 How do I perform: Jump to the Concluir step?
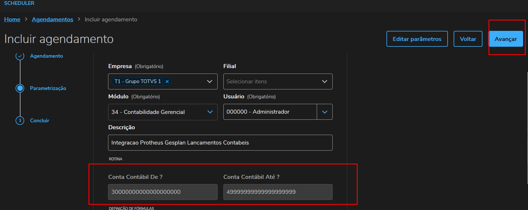pos(39,121)
